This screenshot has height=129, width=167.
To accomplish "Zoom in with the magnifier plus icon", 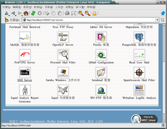I will click(81, 13).
